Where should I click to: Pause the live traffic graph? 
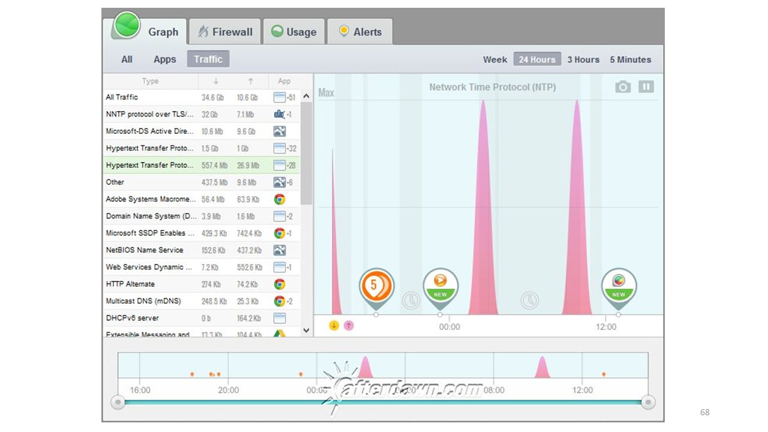pyautogui.click(x=646, y=86)
